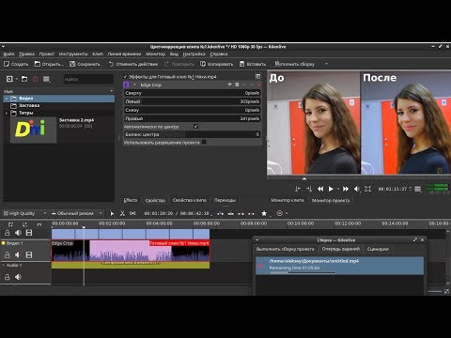Click the Create Folder icon in project bin
This screenshot has width=451, height=338.
click(x=24, y=79)
